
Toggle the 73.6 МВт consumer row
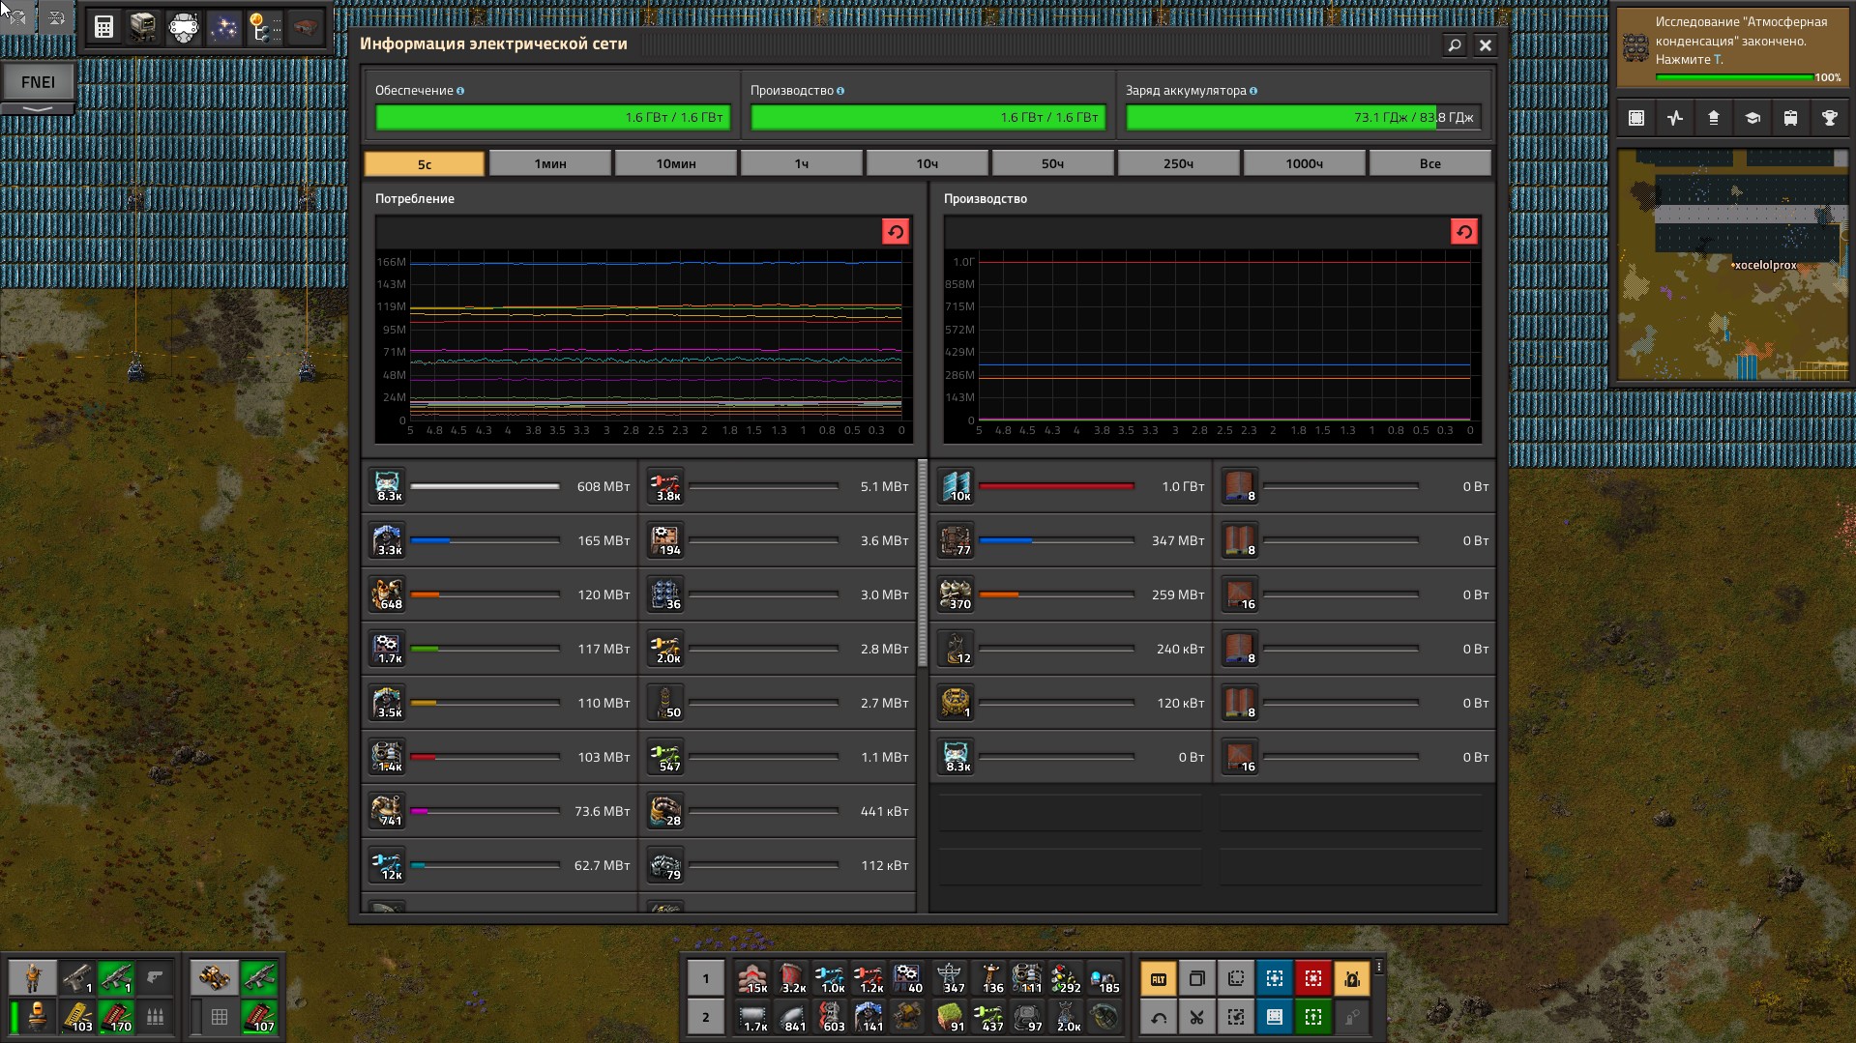click(x=500, y=811)
